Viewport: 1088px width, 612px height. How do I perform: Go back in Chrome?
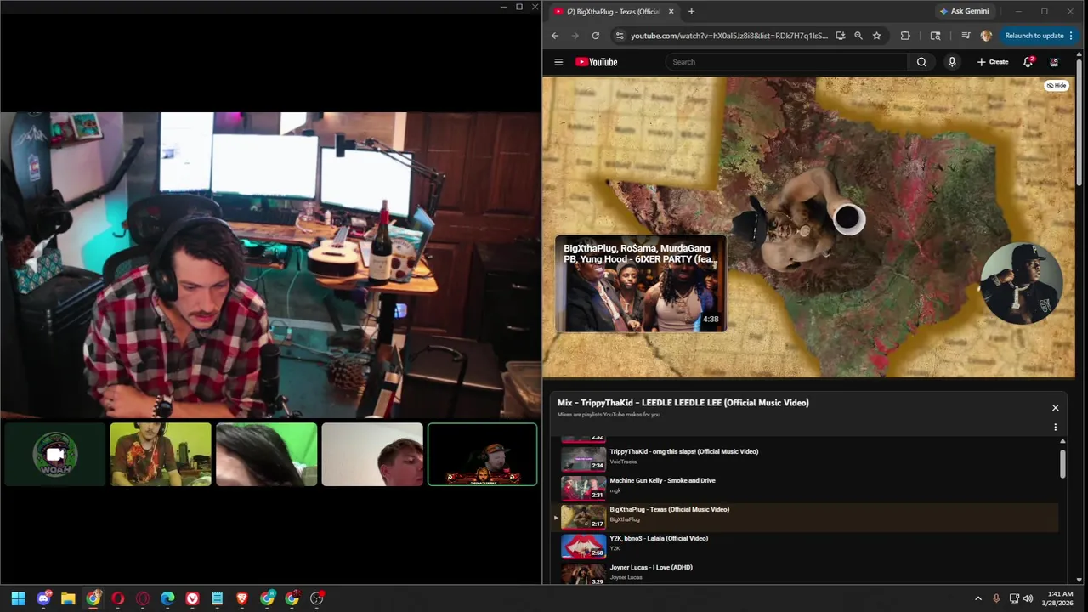coord(555,36)
